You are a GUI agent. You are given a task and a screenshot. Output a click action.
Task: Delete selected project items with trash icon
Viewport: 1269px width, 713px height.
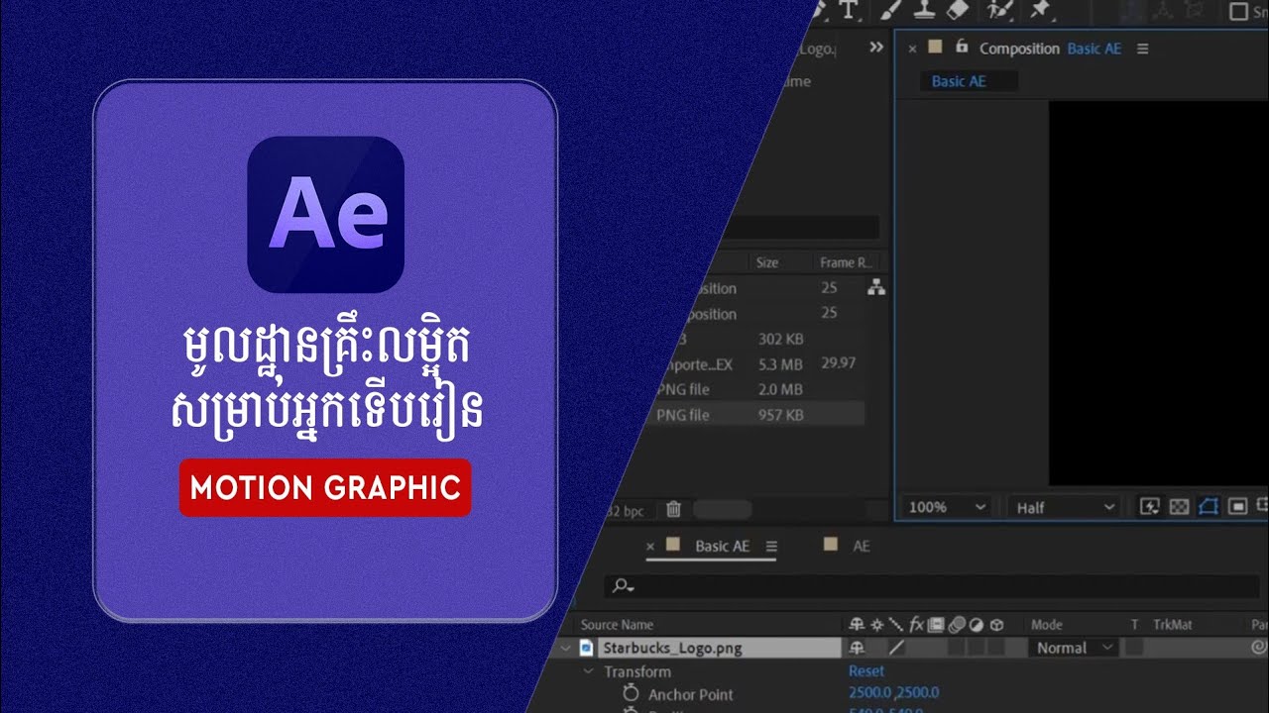pyautogui.click(x=673, y=509)
